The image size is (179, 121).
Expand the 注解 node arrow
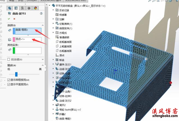[x=53, y=19]
